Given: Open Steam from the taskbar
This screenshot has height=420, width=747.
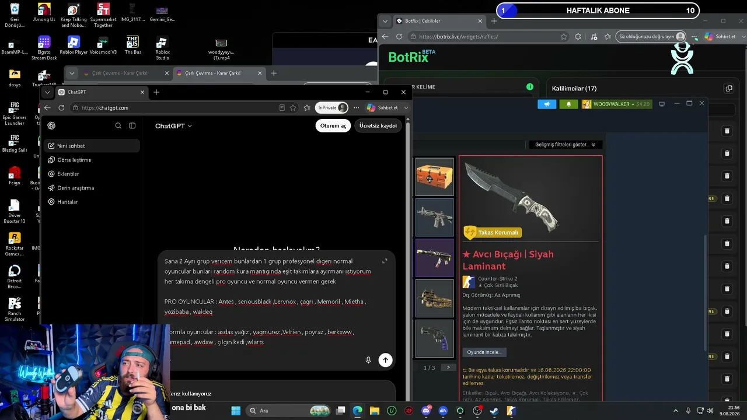Looking at the screenshot, I should tap(494, 411).
